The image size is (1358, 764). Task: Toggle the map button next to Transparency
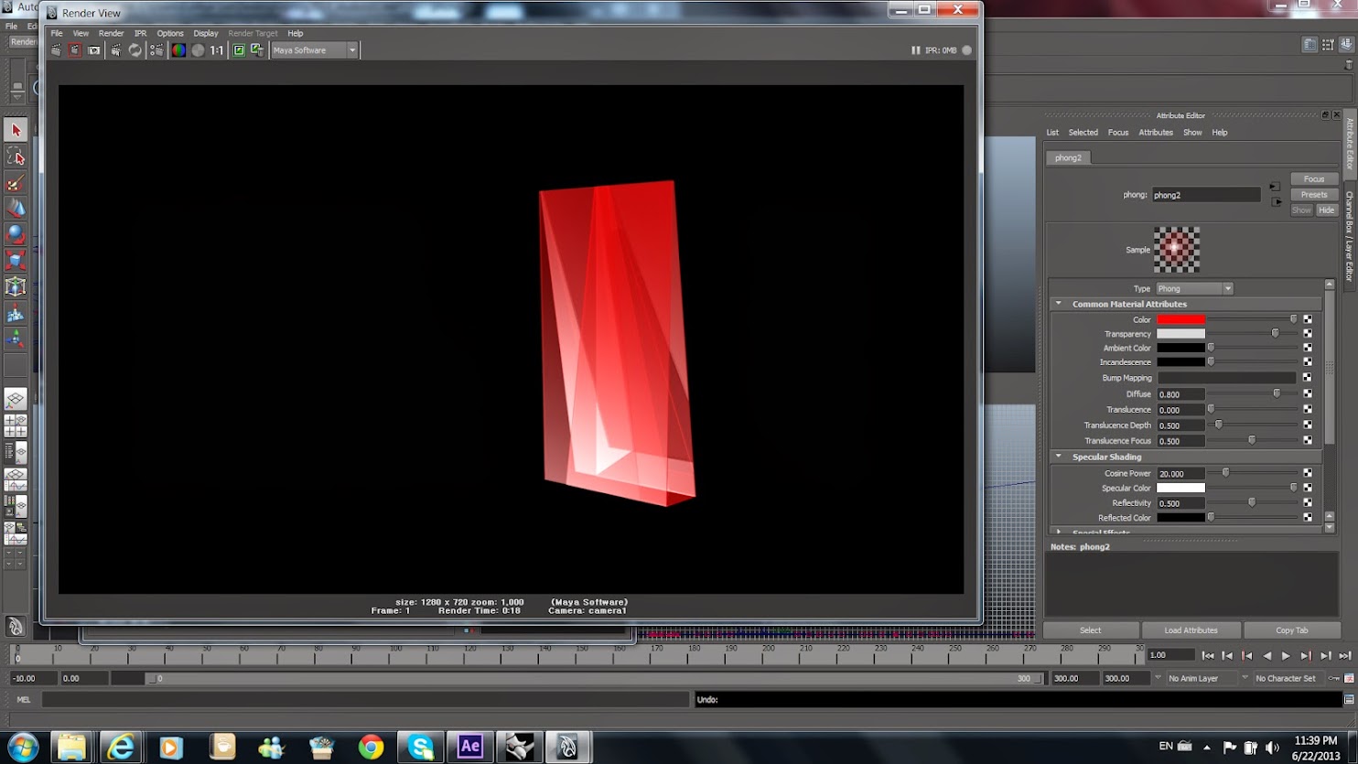tap(1308, 334)
